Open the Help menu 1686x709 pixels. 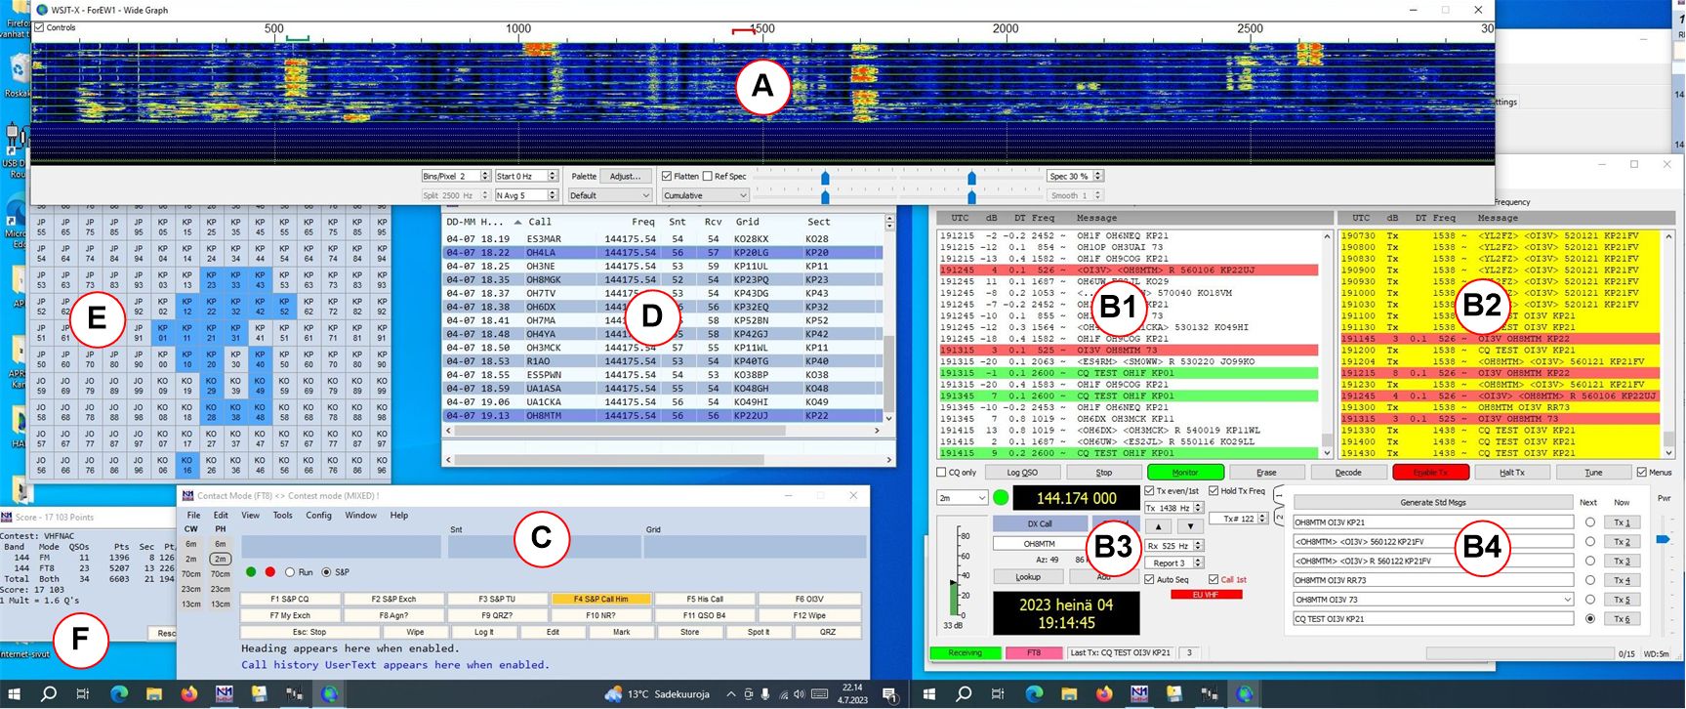[398, 516]
